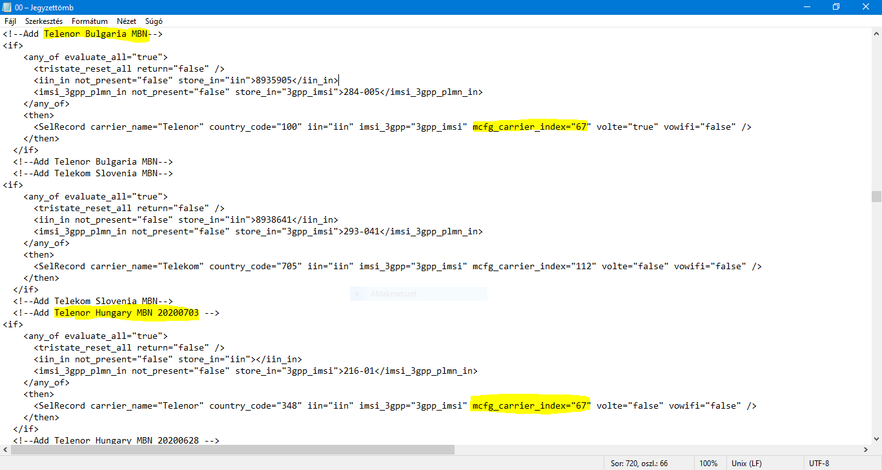Click the horizontal scrollbar left arrow
Image resolution: width=882 pixels, height=470 pixels.
click(x=5, y=450)
